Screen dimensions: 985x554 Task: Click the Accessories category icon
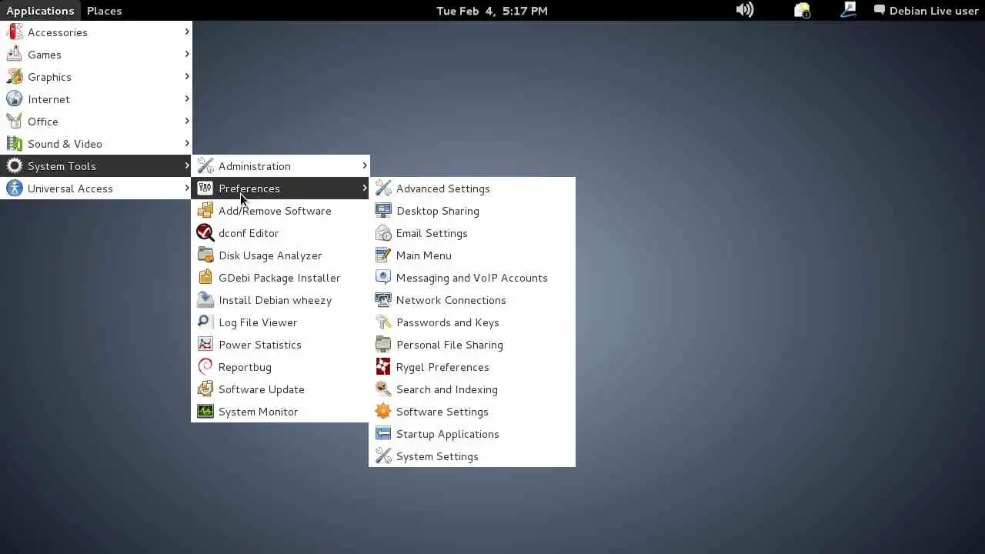point(15,32)
